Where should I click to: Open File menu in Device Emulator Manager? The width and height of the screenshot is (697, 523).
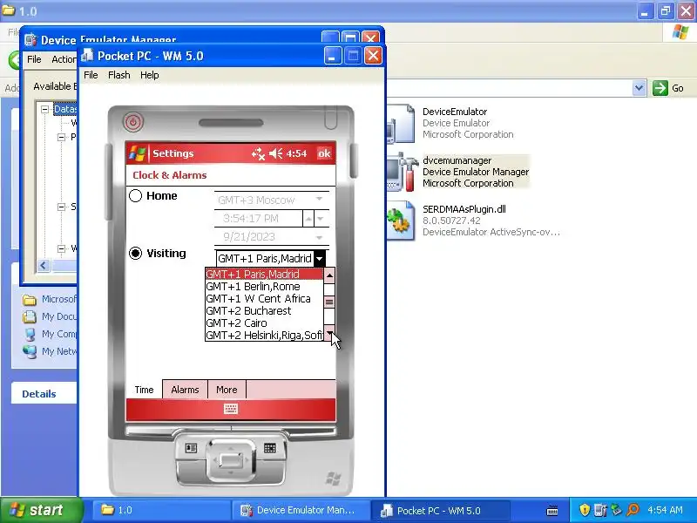[34, 59]
